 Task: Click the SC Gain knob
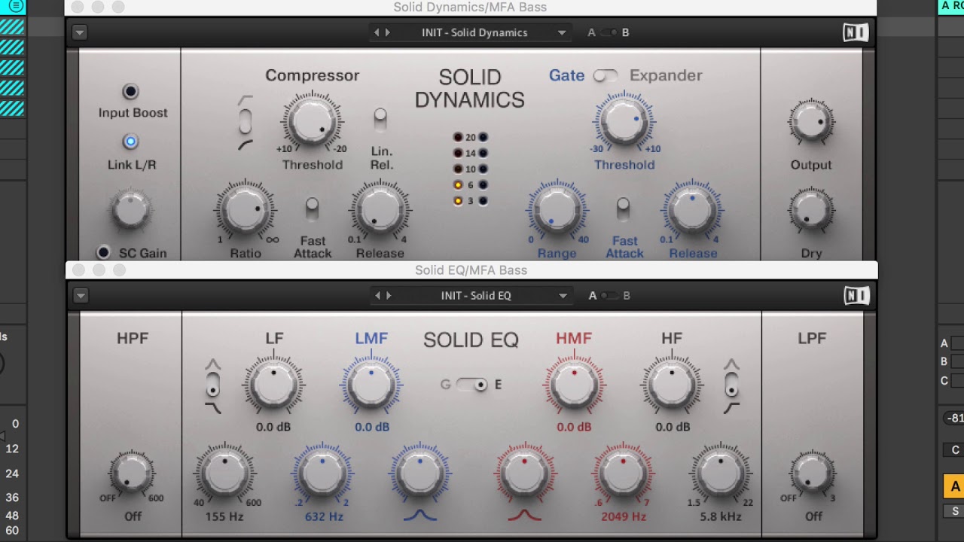point(131,210)
